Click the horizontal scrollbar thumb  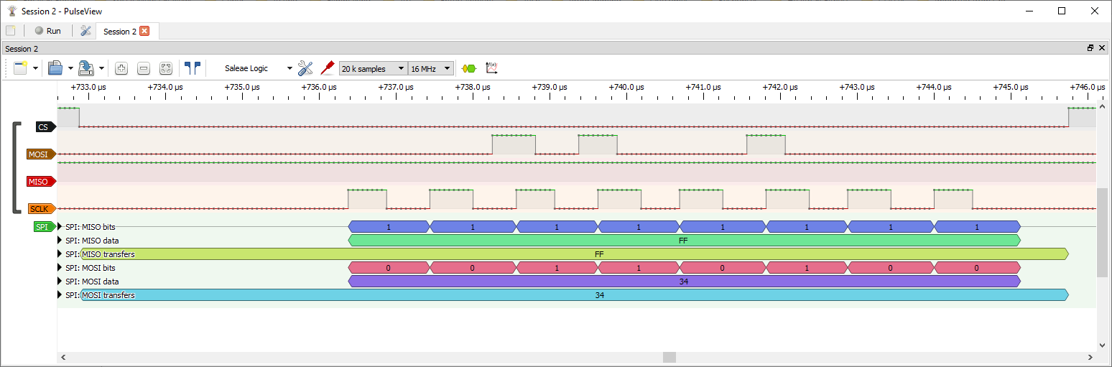(669, 357)
